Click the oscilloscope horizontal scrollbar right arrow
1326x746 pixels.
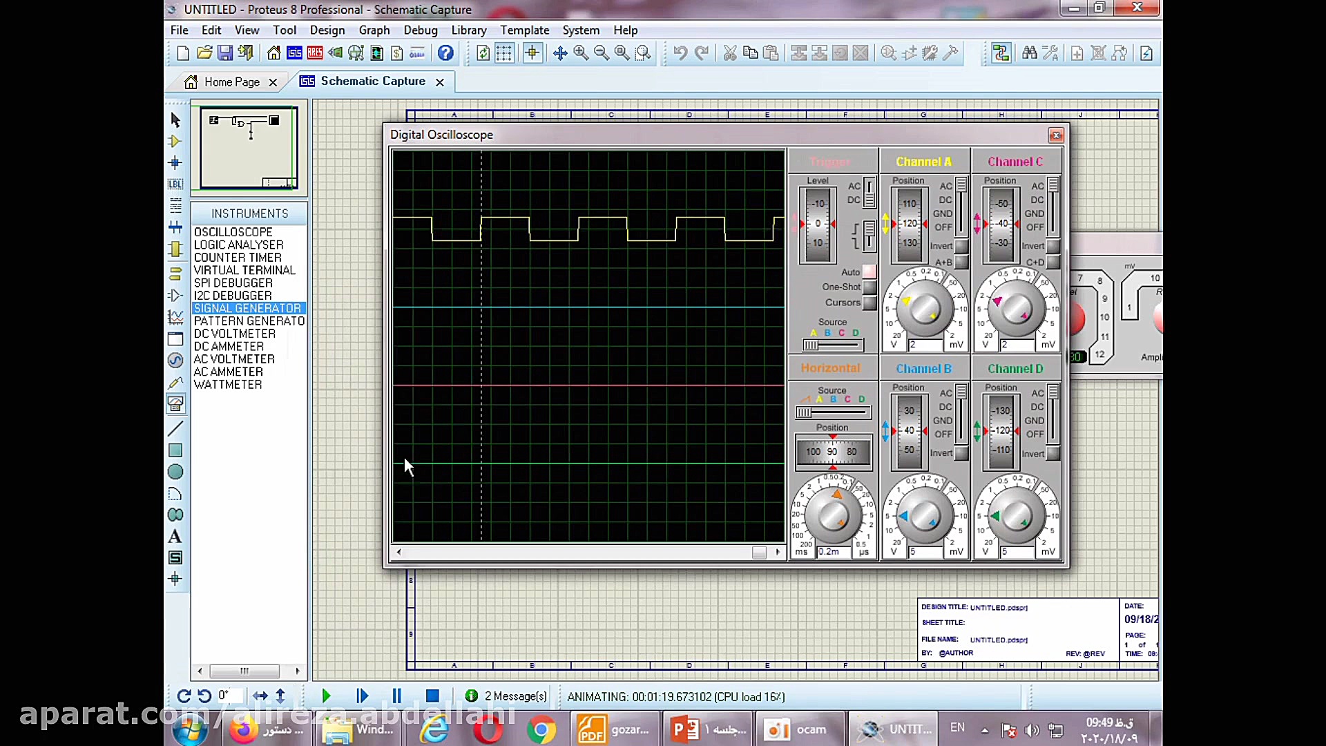778,552
